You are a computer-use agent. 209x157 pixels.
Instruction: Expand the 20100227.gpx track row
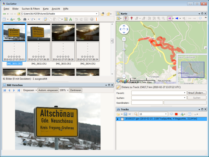coord(118,119)
